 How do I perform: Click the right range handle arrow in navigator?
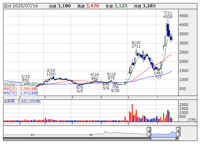point(178,132)
